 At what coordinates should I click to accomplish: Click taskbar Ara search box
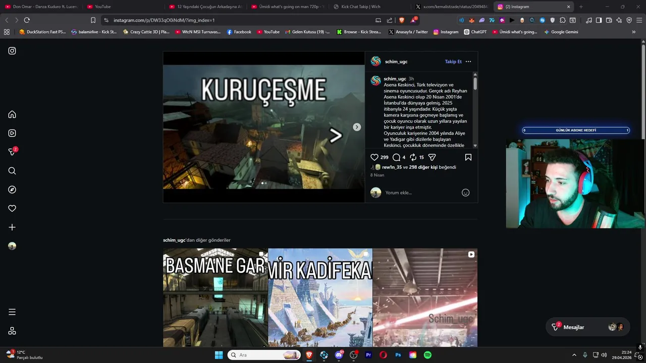pyautogui.click(x=264, y=355)
